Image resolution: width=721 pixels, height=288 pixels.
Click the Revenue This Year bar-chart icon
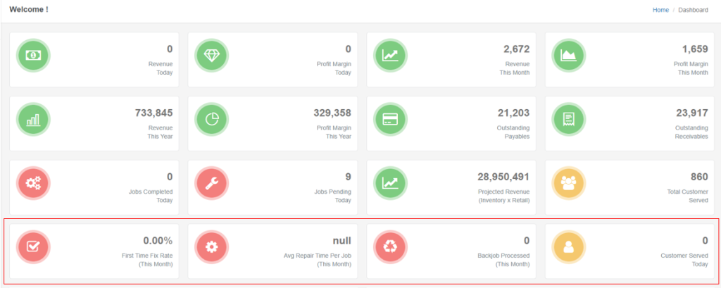point(33,119)
